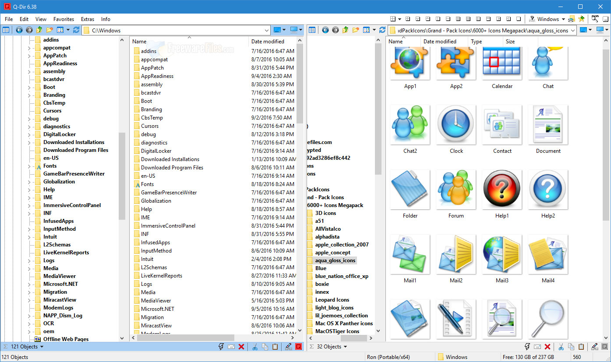The width and height of the screenshot is (611, 362).
Task: Open the Extras menu
Action: click(x=88, y=19)
